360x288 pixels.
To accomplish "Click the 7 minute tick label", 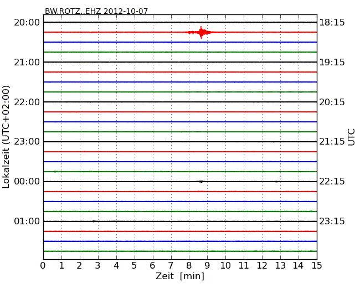I will [171, 265].
